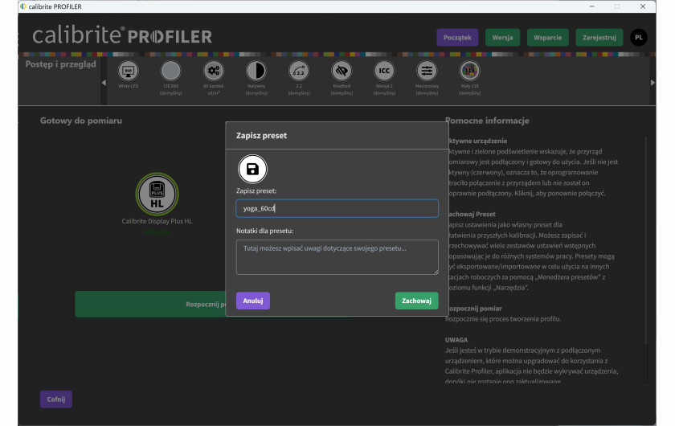Click the floppy disk save preset icon

point(252,169)
